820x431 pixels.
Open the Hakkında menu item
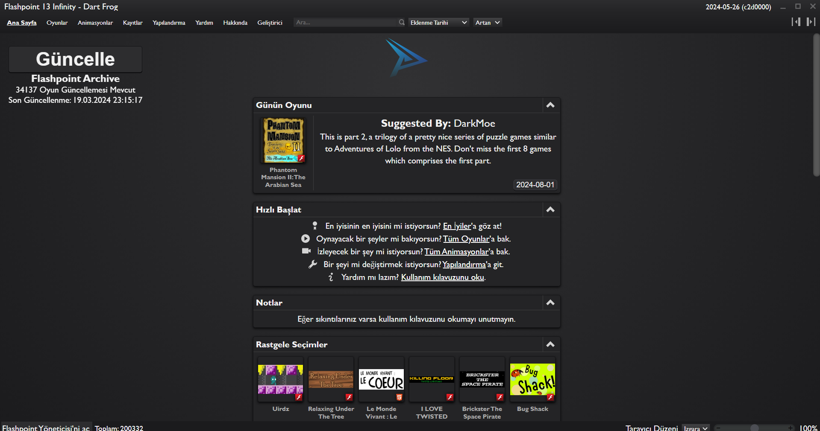point(235,23)
